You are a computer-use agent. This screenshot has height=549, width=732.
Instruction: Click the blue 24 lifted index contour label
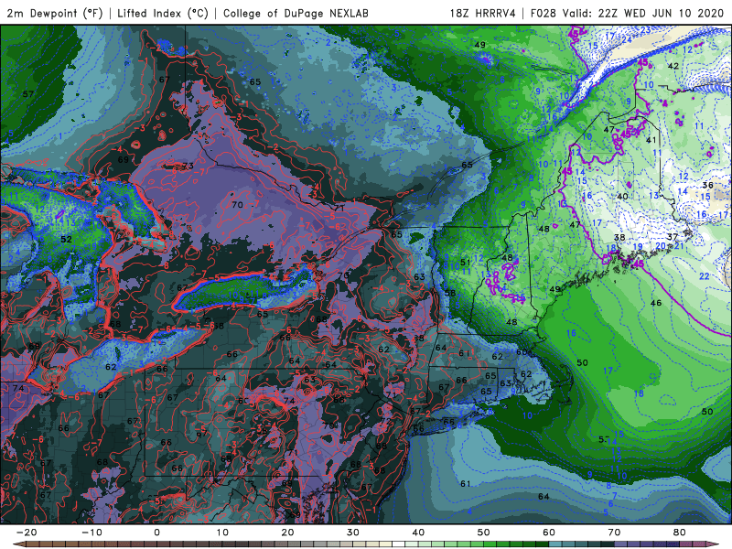[626, 39]
